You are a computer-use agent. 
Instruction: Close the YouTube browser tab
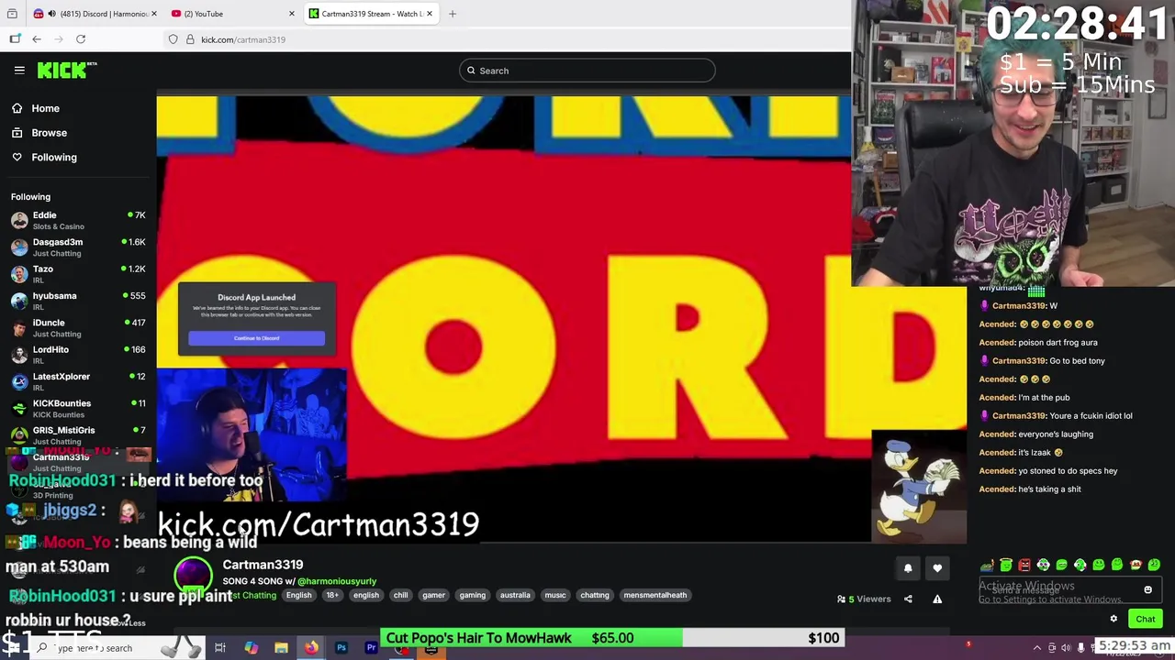pyautogui.click(x=292, y=14)
